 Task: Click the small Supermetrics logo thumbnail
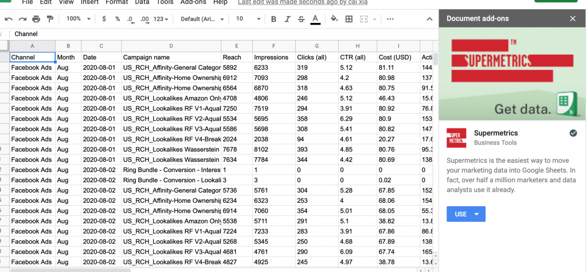pyautogui.click(x=456, y=138)
